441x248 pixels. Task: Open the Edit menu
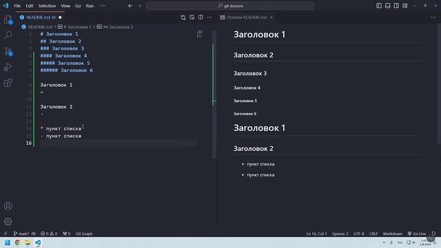pos(29,6)
